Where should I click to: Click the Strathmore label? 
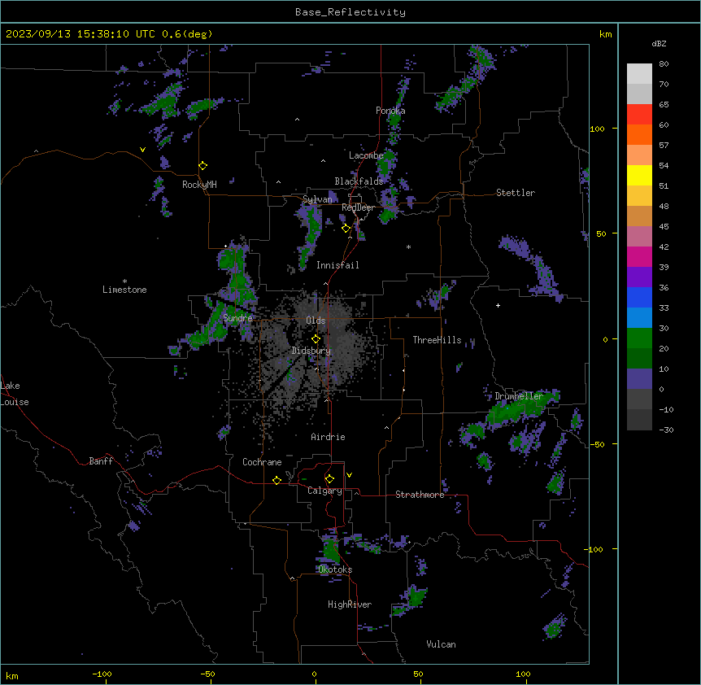(x=420, y=495)
